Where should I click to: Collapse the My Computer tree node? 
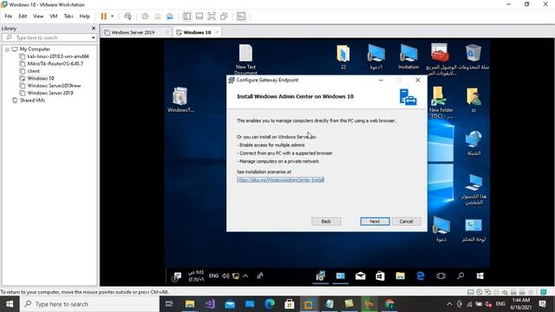pos(7,49)
